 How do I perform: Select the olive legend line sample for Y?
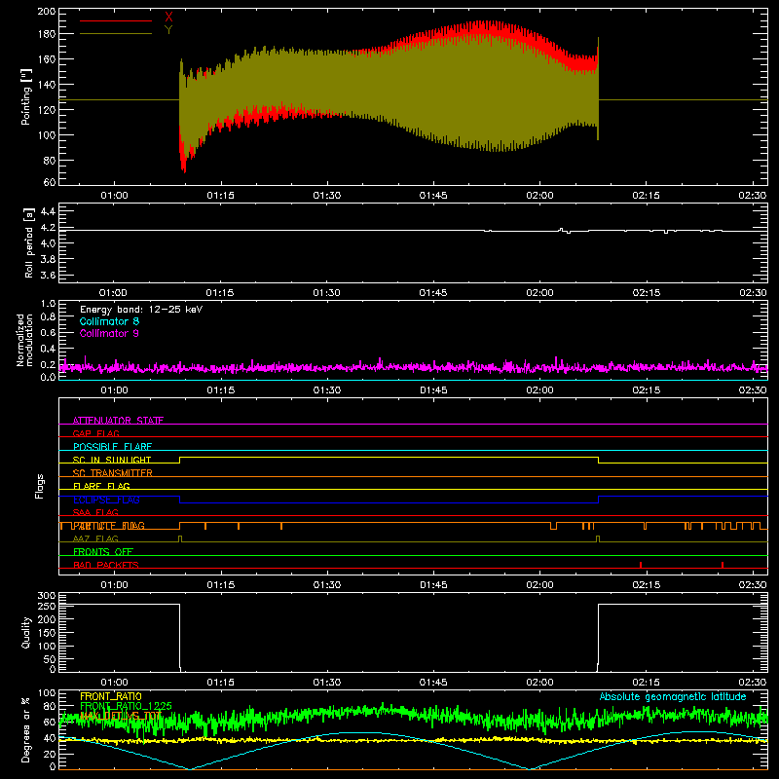116,34
